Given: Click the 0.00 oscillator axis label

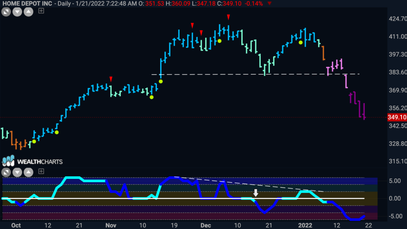Looking at the screenshot, I should coord(395,198).
